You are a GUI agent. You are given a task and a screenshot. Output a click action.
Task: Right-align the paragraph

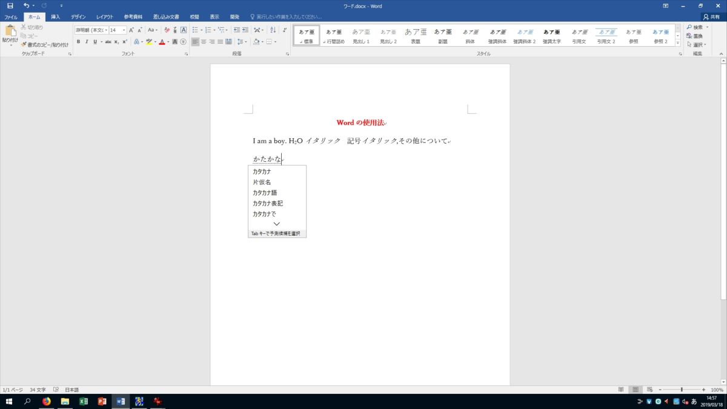[x=212, y=42]
